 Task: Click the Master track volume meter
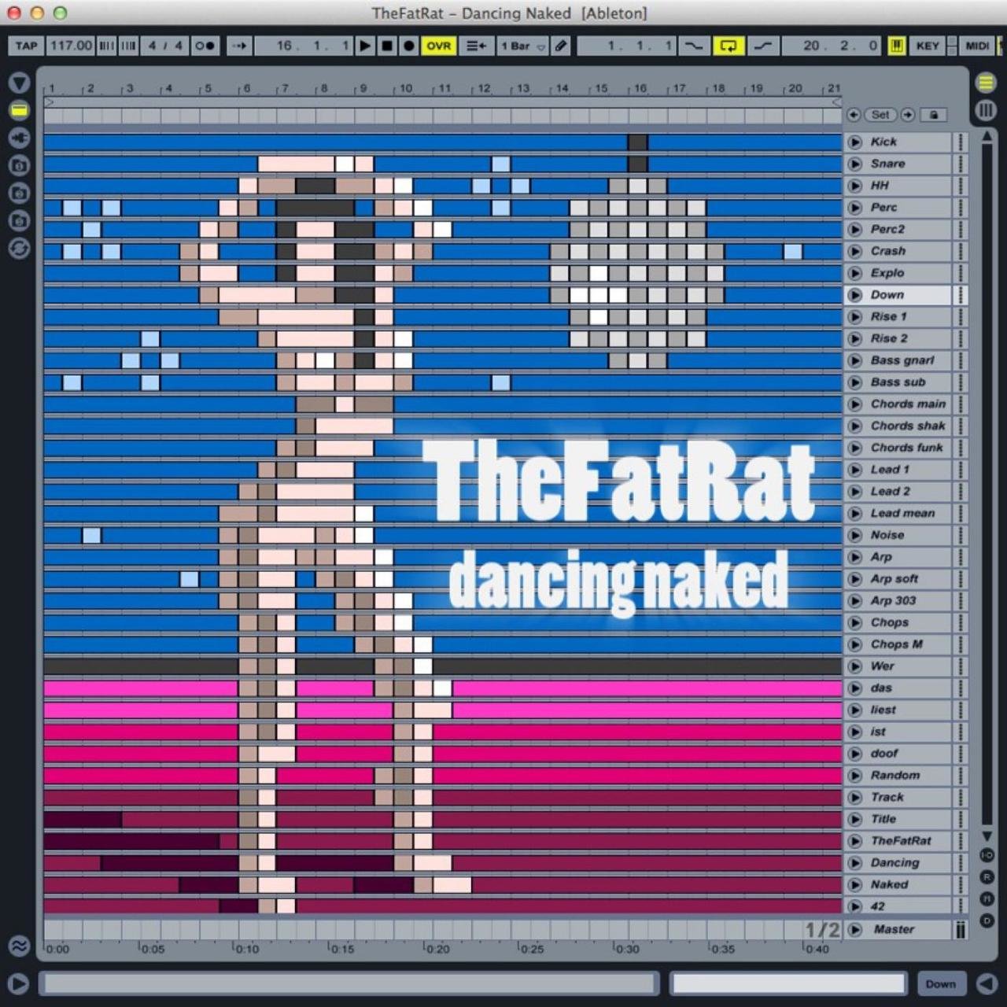[961, 930]
